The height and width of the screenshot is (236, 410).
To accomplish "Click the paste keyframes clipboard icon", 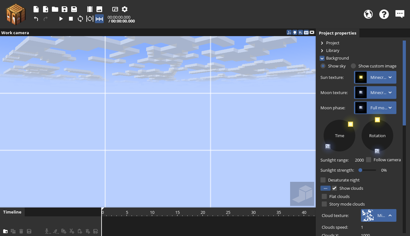I will tap(80, 231).
